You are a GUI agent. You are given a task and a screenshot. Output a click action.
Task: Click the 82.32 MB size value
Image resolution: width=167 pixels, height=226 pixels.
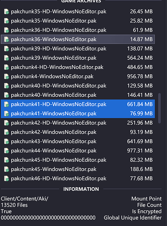141,160
